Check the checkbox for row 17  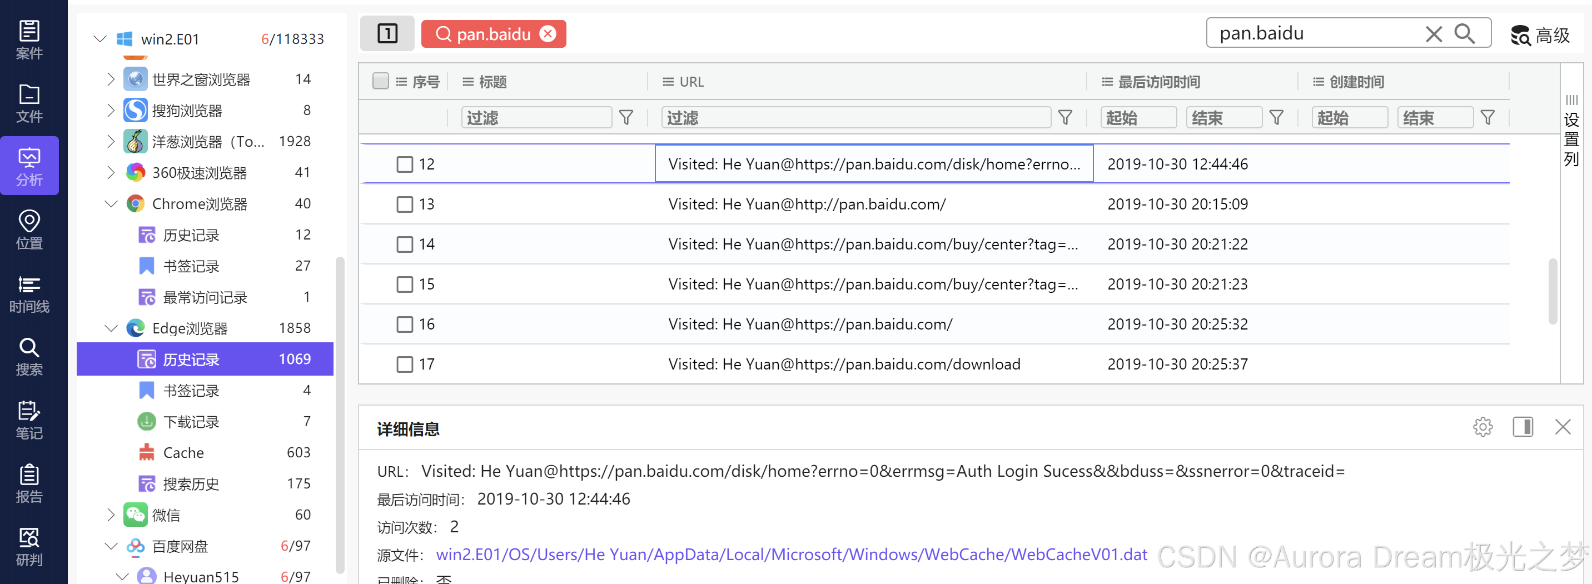tap(405, 364)
